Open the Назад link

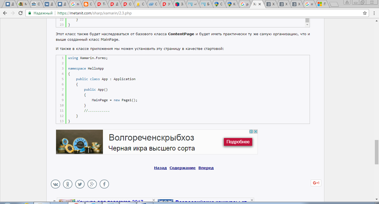coord(160,168)
